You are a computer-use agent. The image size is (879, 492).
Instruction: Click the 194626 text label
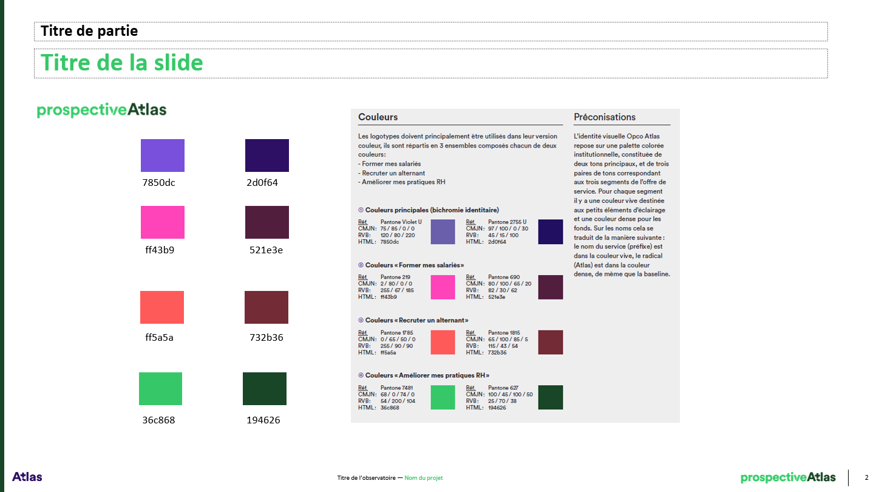[x=263, y=420]
